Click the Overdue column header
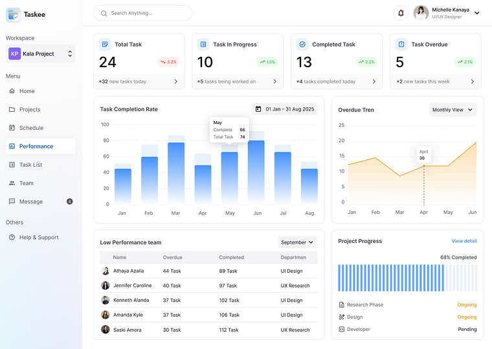Viewport: 492px width, 349px height. [x=172, y=257]
